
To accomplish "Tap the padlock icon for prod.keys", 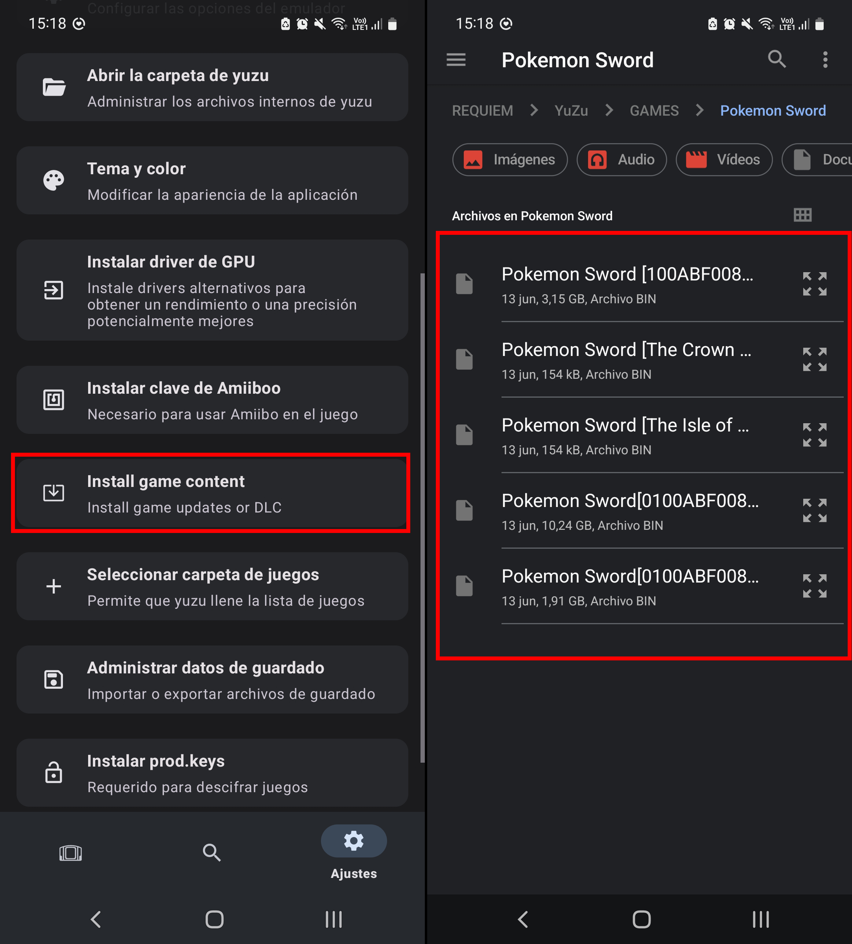I will point(53,772).
